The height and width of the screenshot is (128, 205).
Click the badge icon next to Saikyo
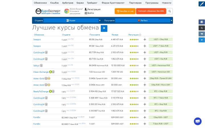pos(41,65)
